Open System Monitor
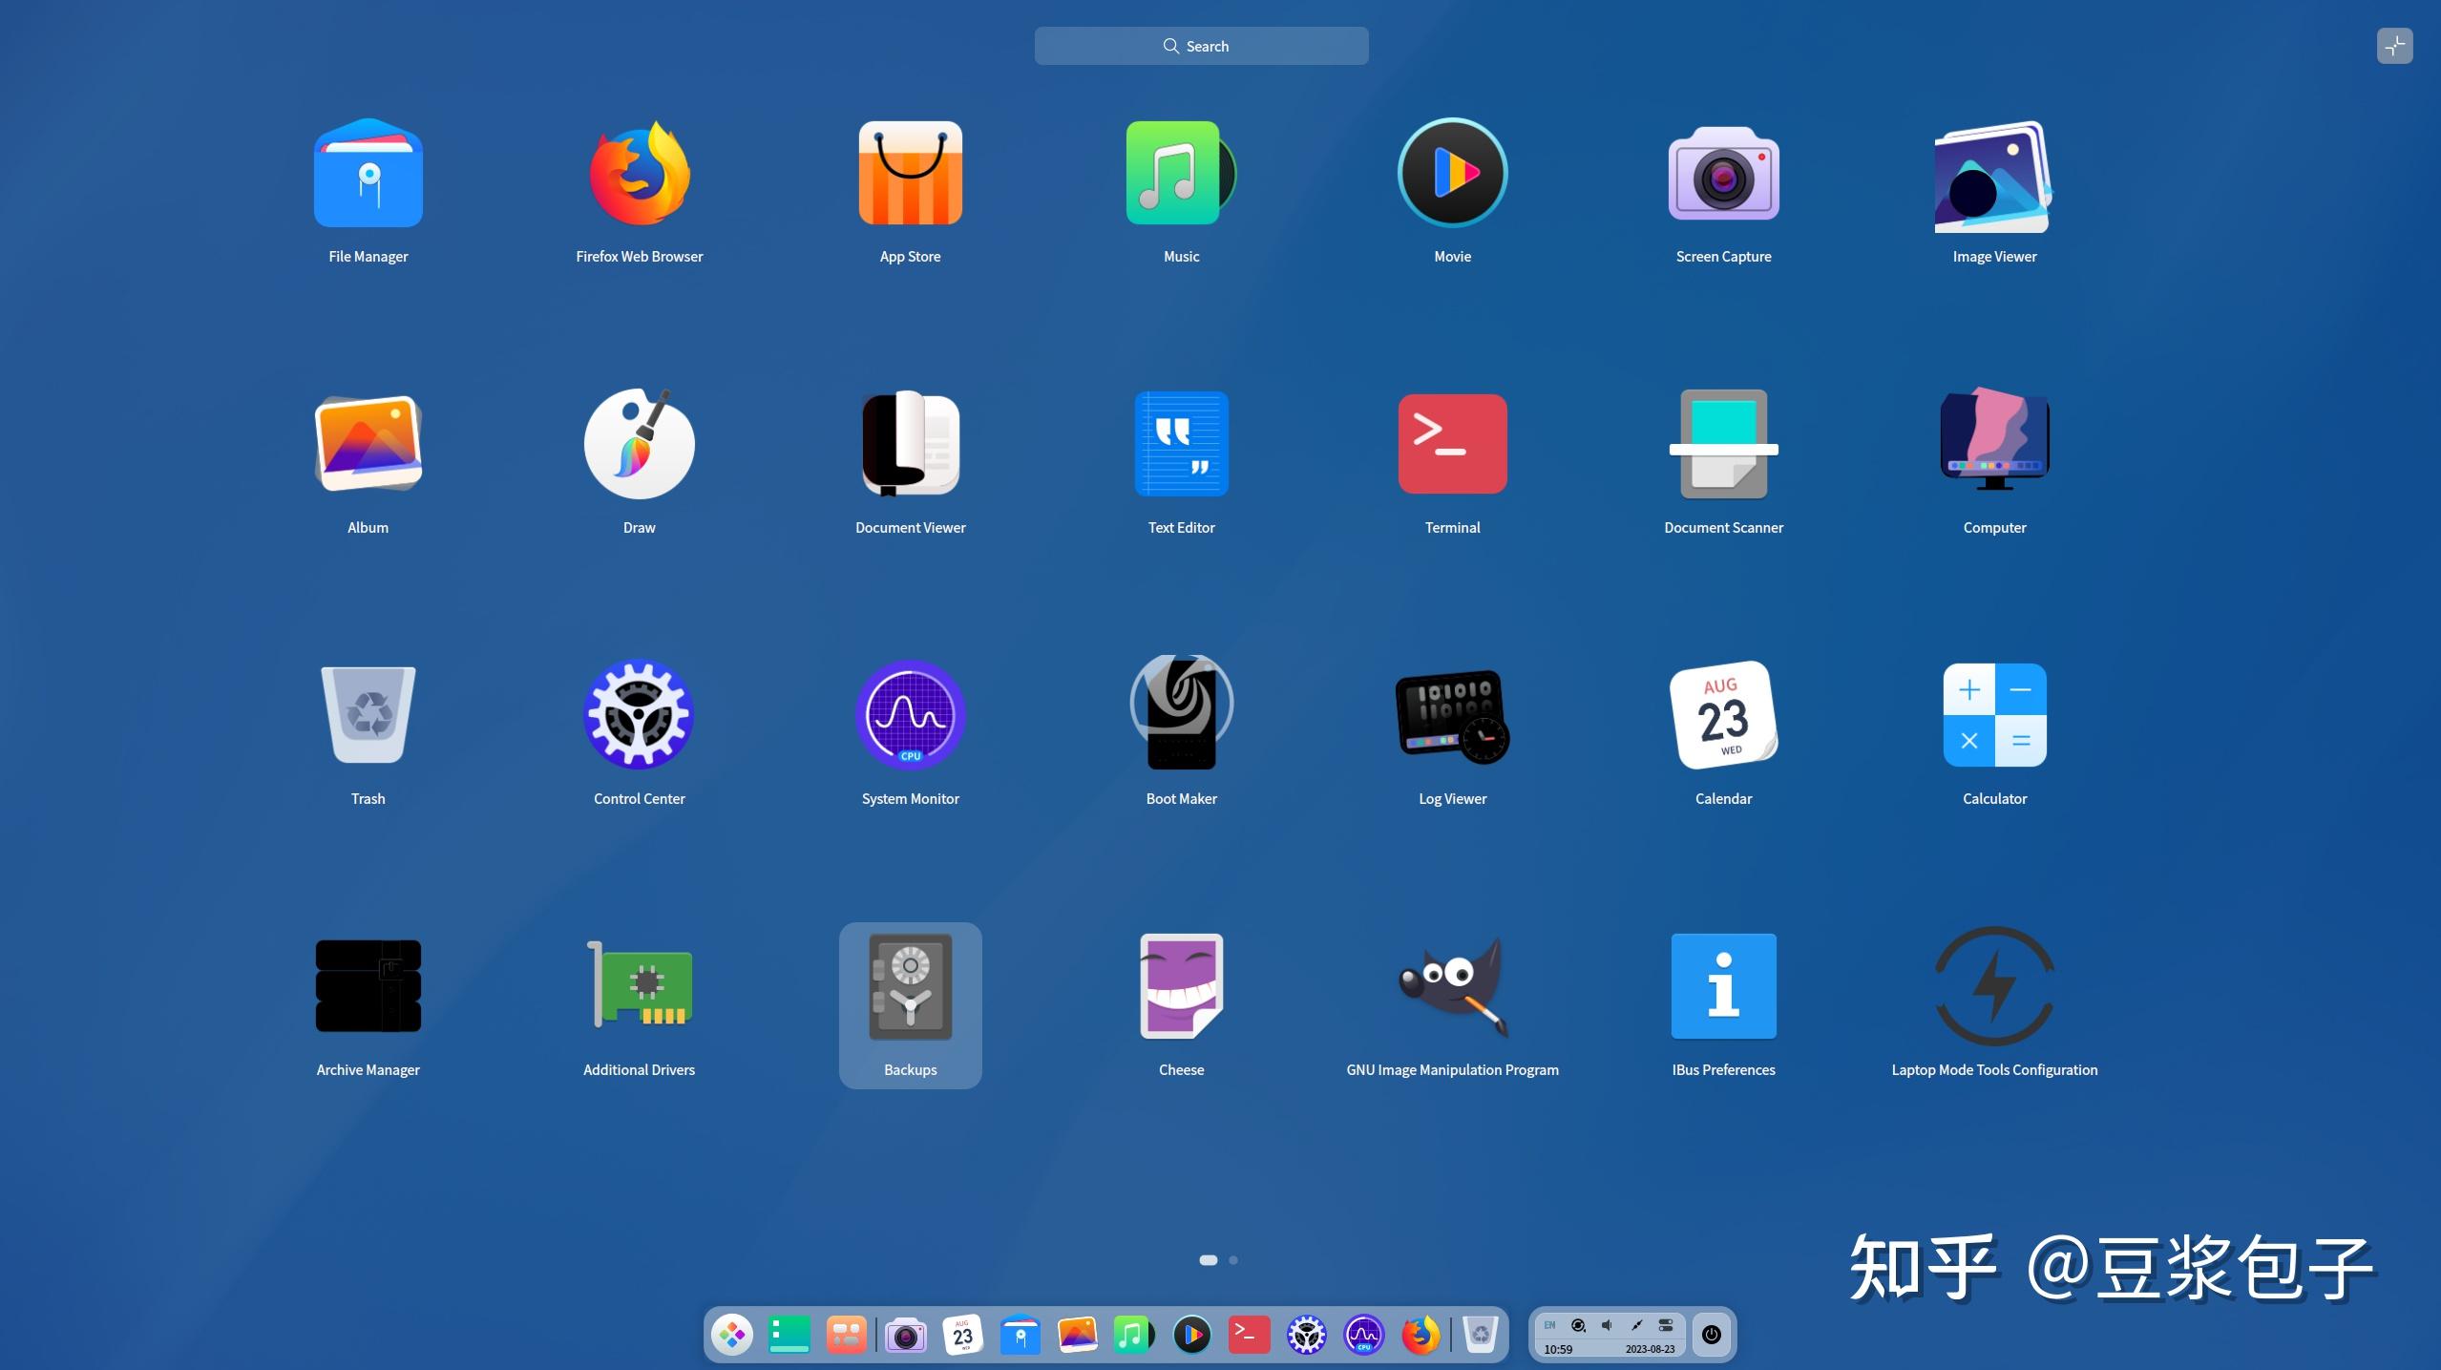 click(910, 715)
